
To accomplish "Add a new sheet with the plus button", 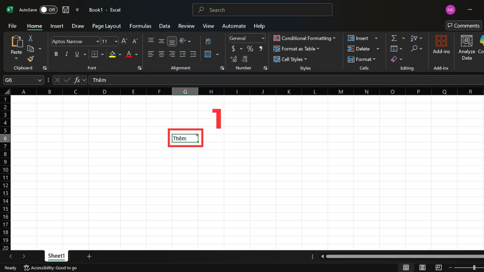I will (89, 256).
